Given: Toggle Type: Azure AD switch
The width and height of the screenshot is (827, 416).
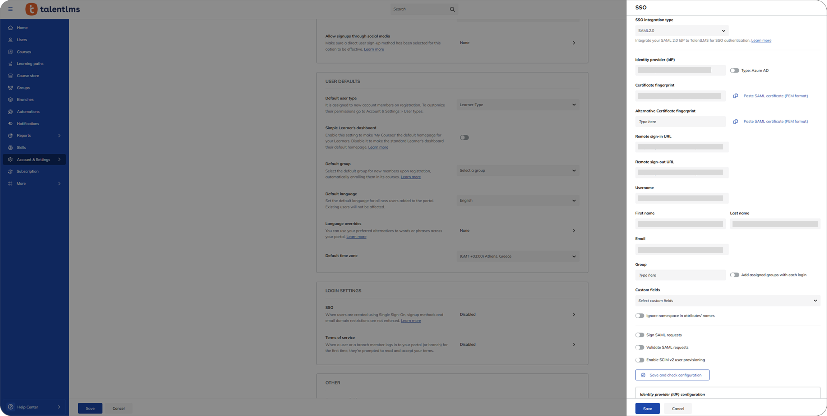Looking at the screenshot, I should 734,70.
